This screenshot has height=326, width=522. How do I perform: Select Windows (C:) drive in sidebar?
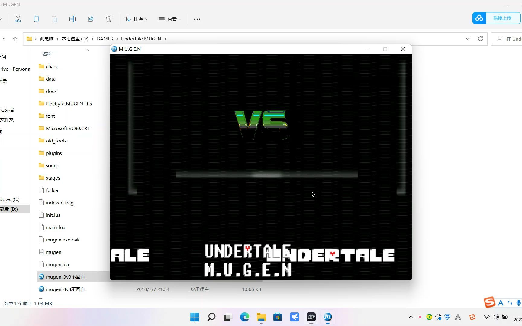tap(10, 199)
